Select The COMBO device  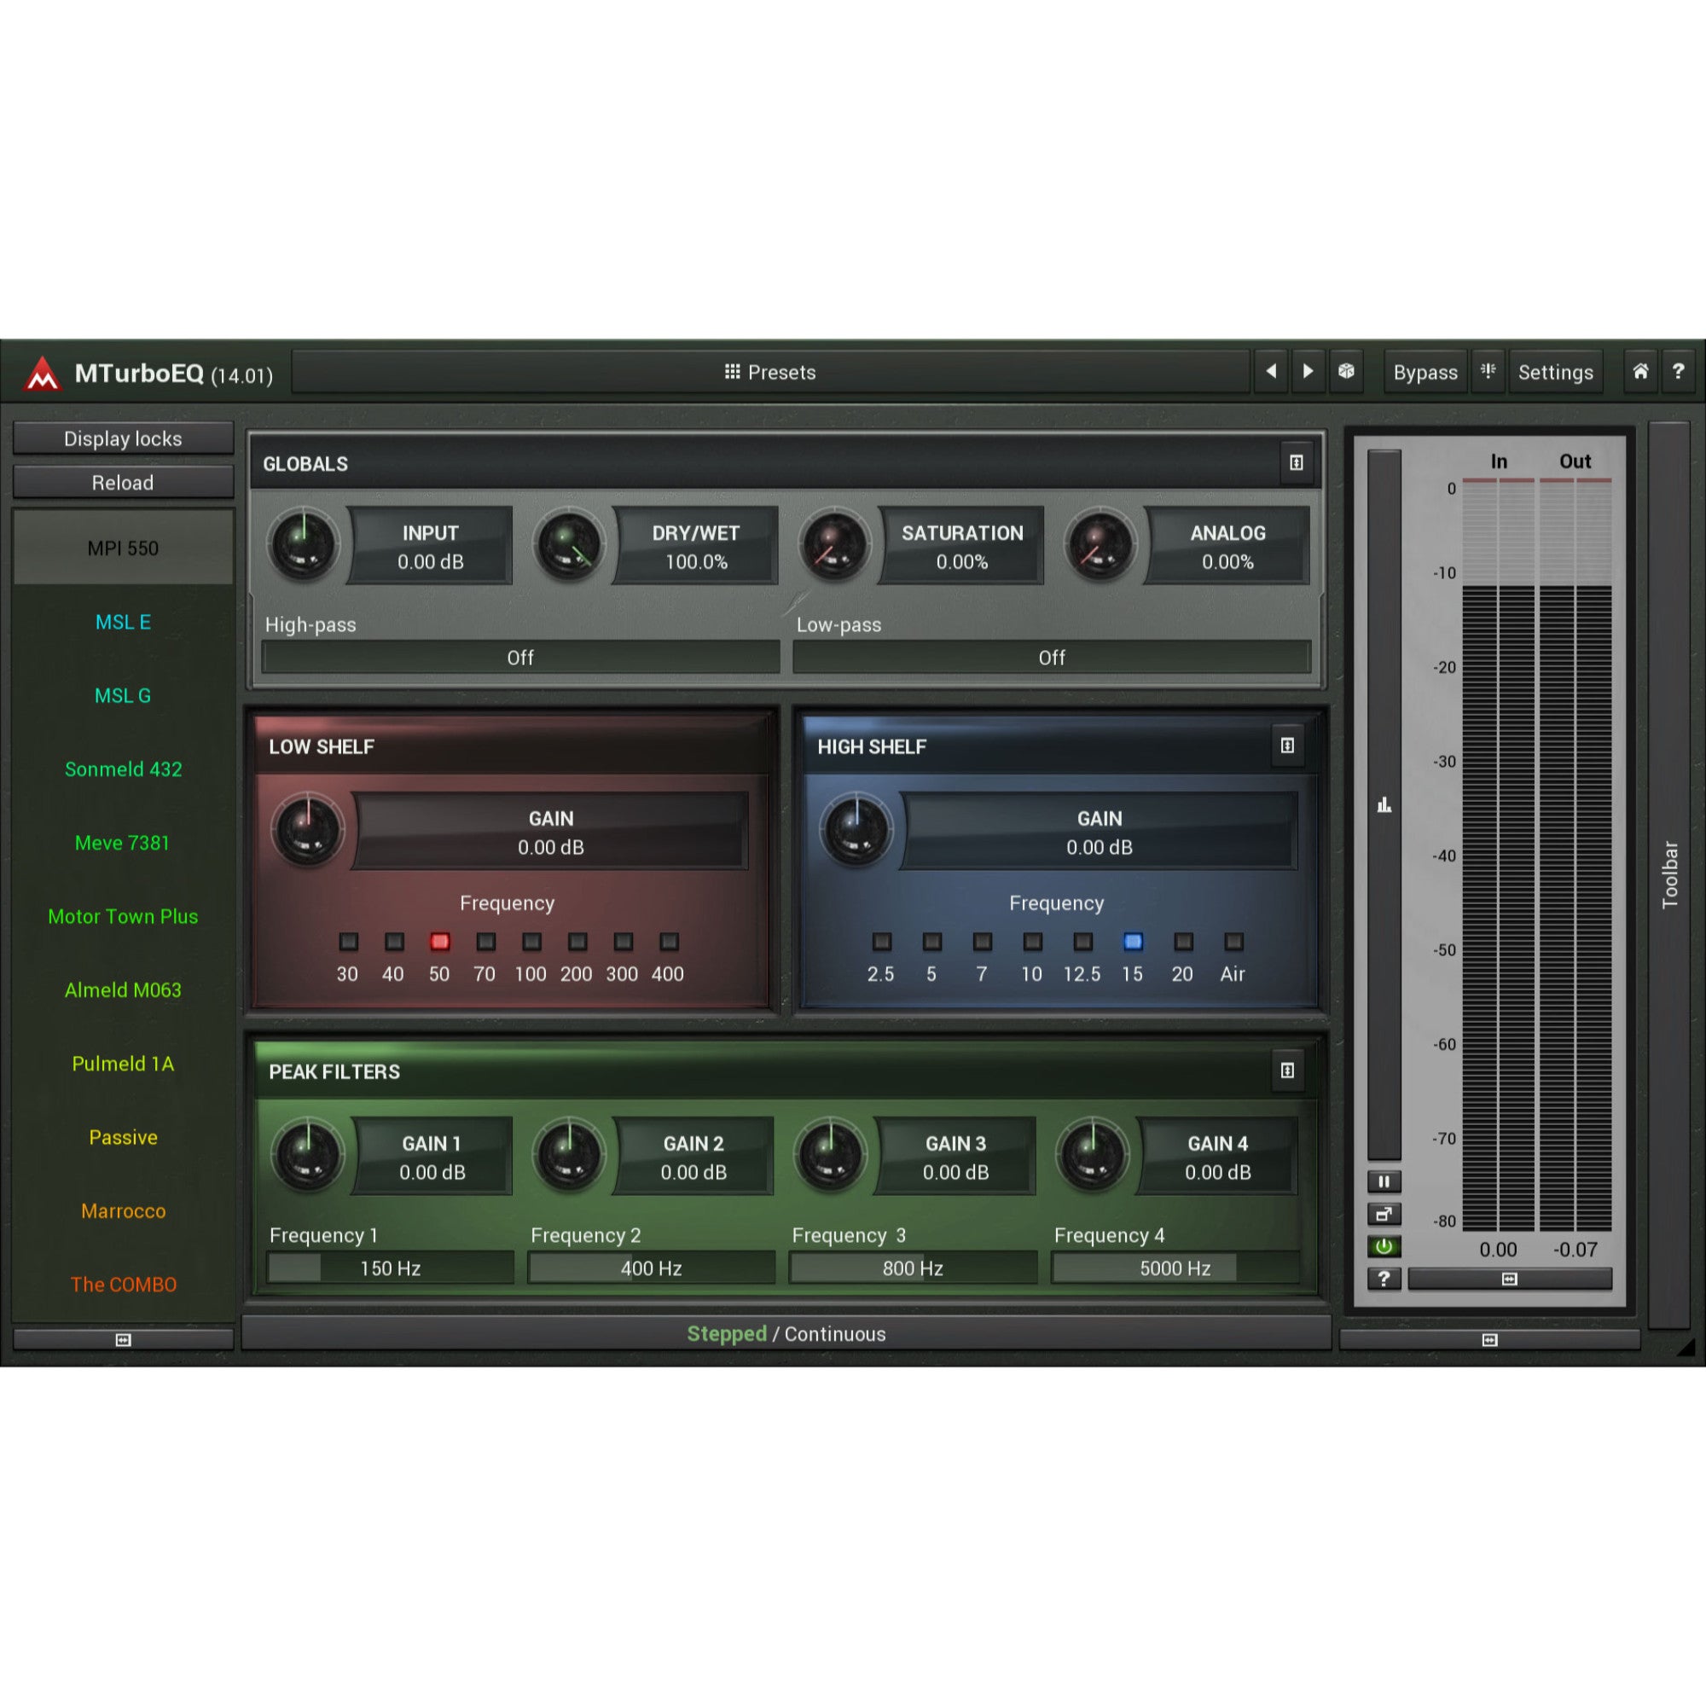click(x=124, y=1284)
